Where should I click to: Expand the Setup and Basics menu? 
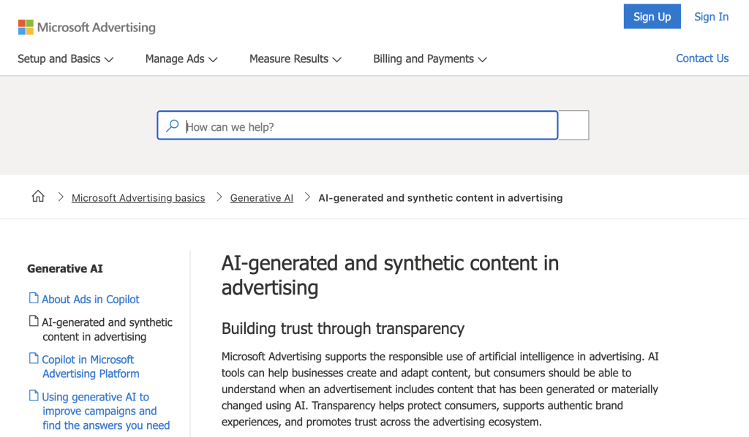tap(65, 58)
